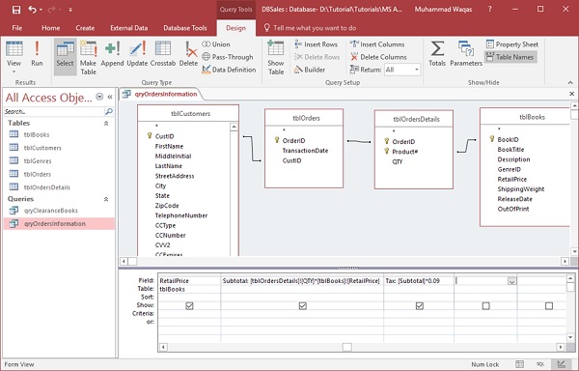This screenshot has width=579, height=371.
Task: Choose the Delete query type
Action: click(x=189, y=53)
